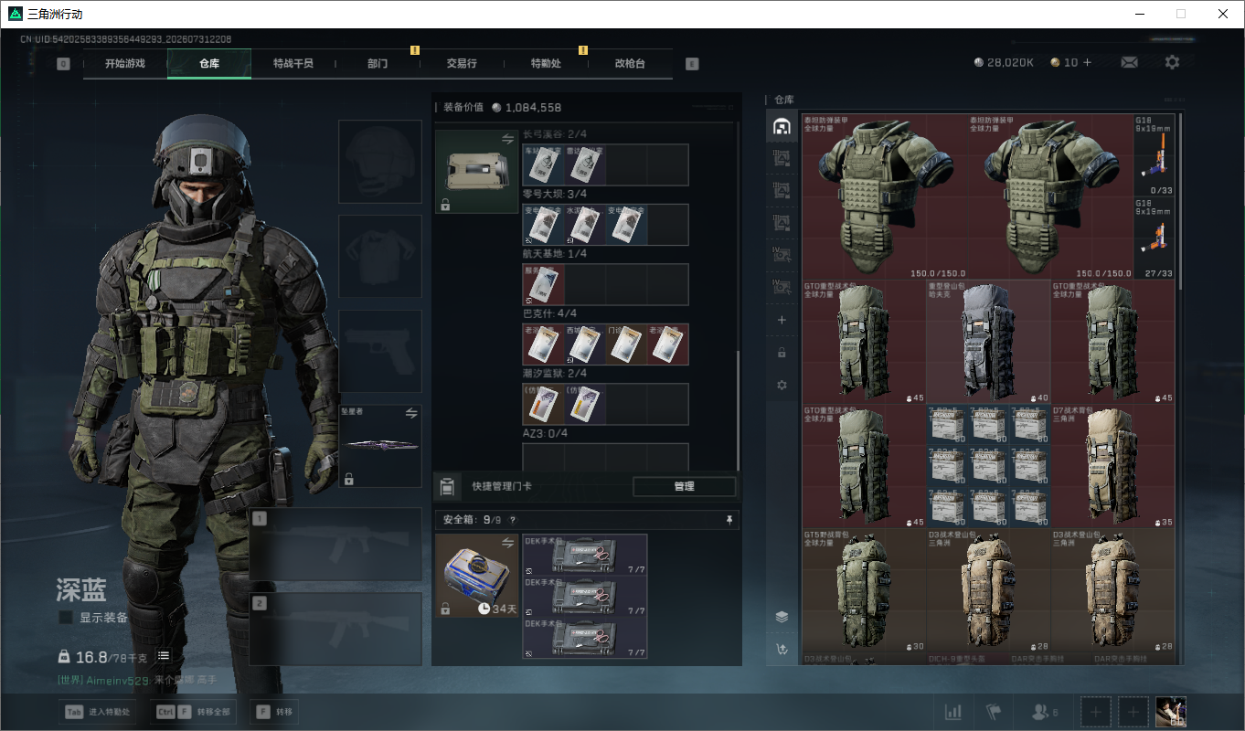Enable the 显示装备 checkbox

pos(66,618)
